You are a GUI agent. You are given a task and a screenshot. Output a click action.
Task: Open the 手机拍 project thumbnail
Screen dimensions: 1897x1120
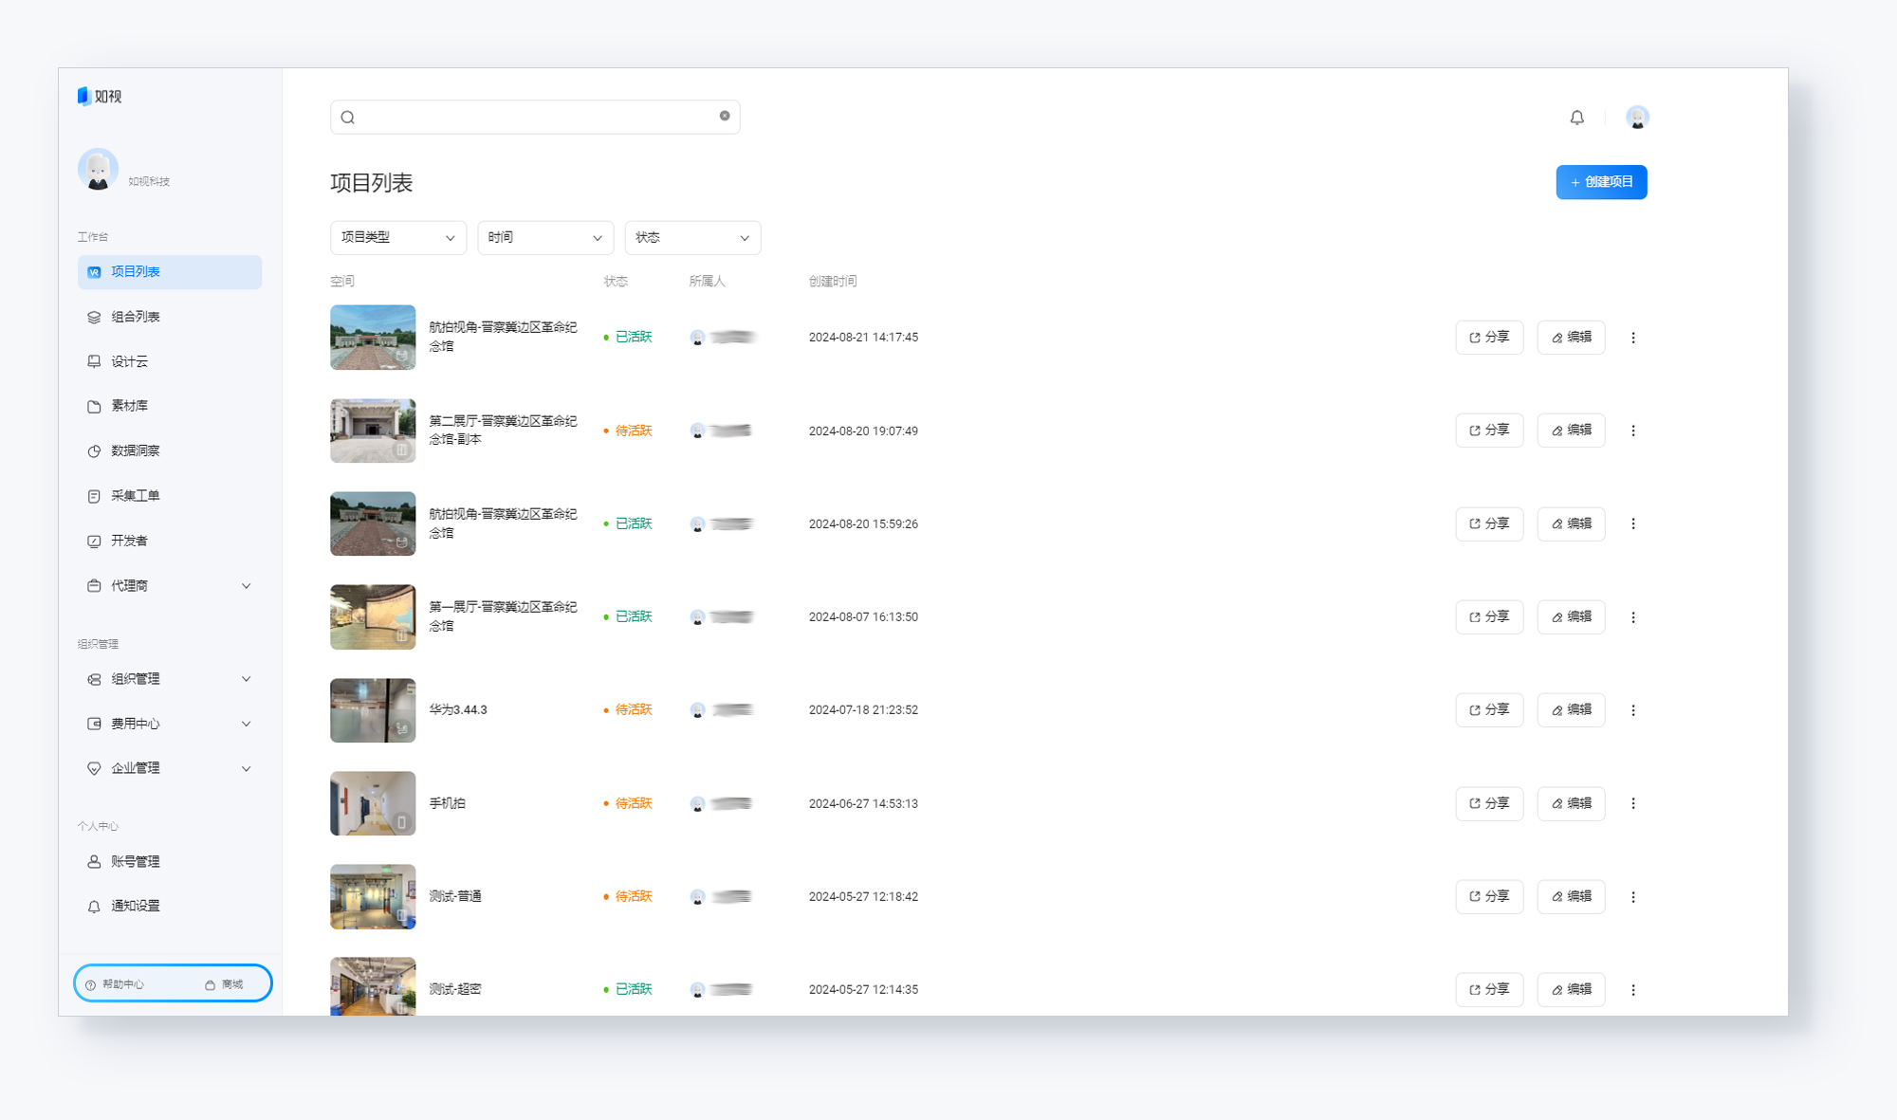(373, 803)
